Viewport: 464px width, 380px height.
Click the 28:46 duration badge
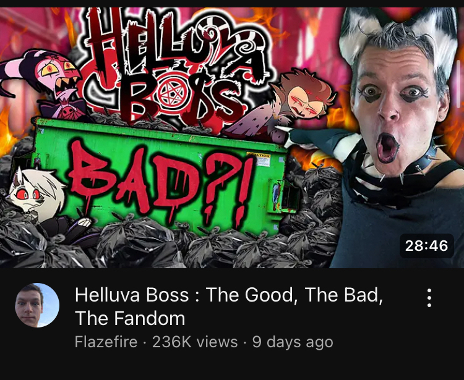[x=426, y=246]
